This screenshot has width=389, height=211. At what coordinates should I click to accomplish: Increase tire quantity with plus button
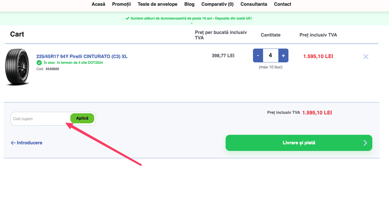283,55
